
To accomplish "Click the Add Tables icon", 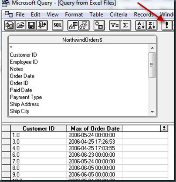I will click(99, 25).
